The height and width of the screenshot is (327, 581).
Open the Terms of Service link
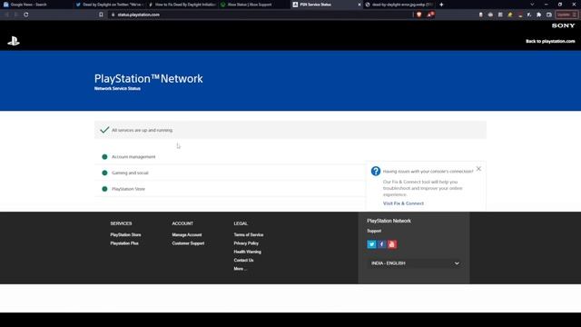(248, 234)
